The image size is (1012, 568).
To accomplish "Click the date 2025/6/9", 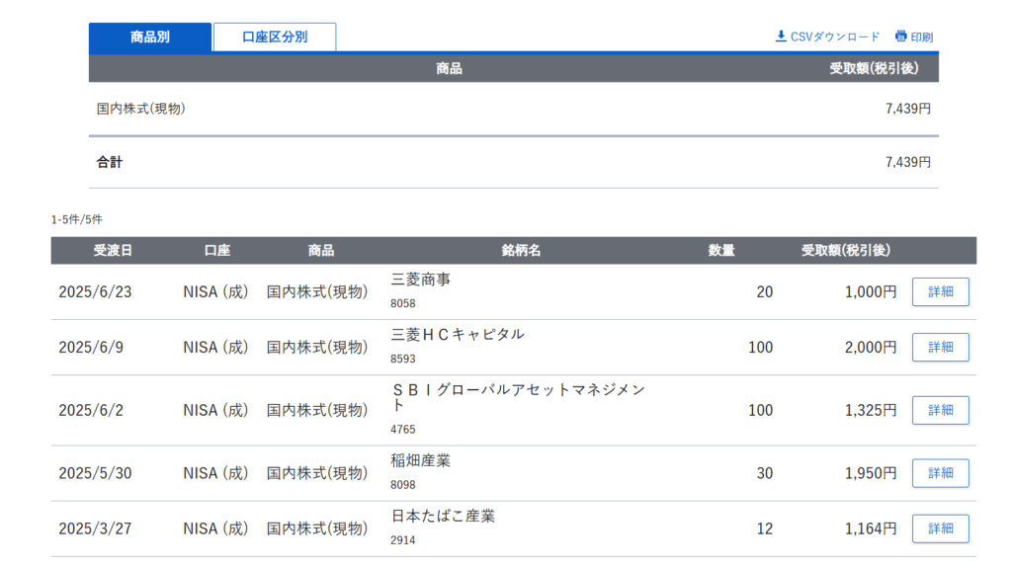I will click(91, 348).
